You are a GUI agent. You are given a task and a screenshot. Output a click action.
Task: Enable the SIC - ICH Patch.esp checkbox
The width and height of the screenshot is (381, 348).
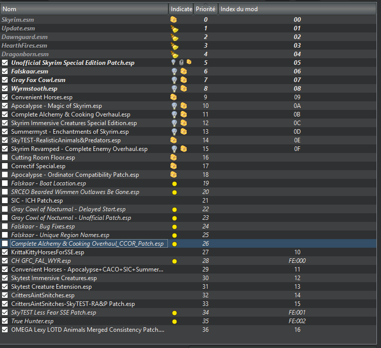click(x=5, y=201)
